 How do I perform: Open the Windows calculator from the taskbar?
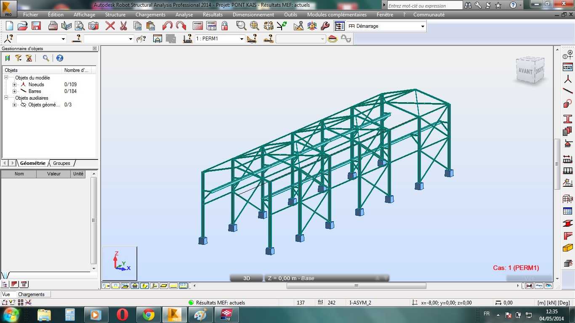coord(70,315)
